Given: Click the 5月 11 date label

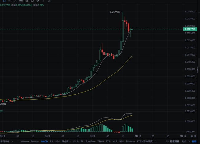Looking at the screenshot, I should [183, 136].
